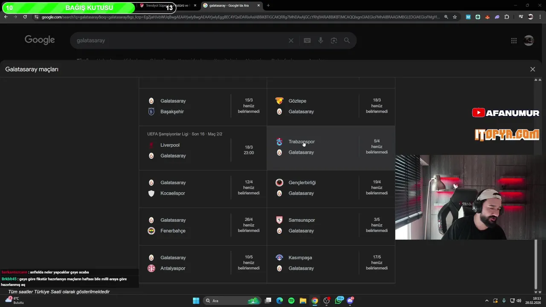Open the Galatasaray vs Fenerbahçe 26/4 match
Viewport: 546px width, 307px height.
pyautogui.click(x=203, y=226)
